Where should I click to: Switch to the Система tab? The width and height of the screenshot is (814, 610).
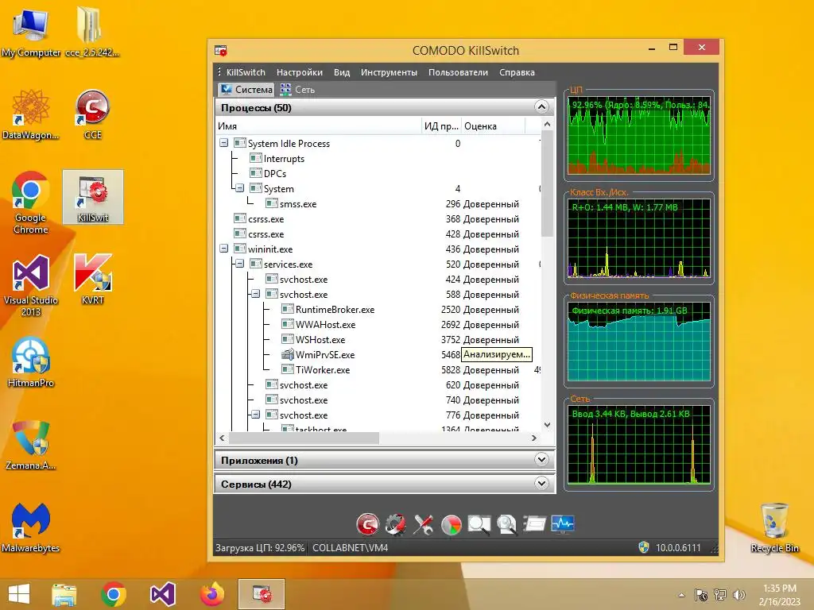coord(246,89)
